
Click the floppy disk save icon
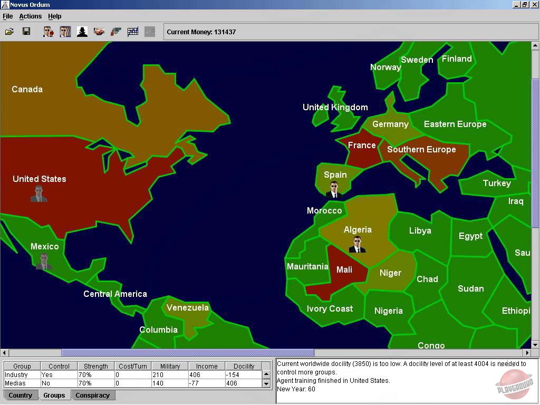click(26, 32)
